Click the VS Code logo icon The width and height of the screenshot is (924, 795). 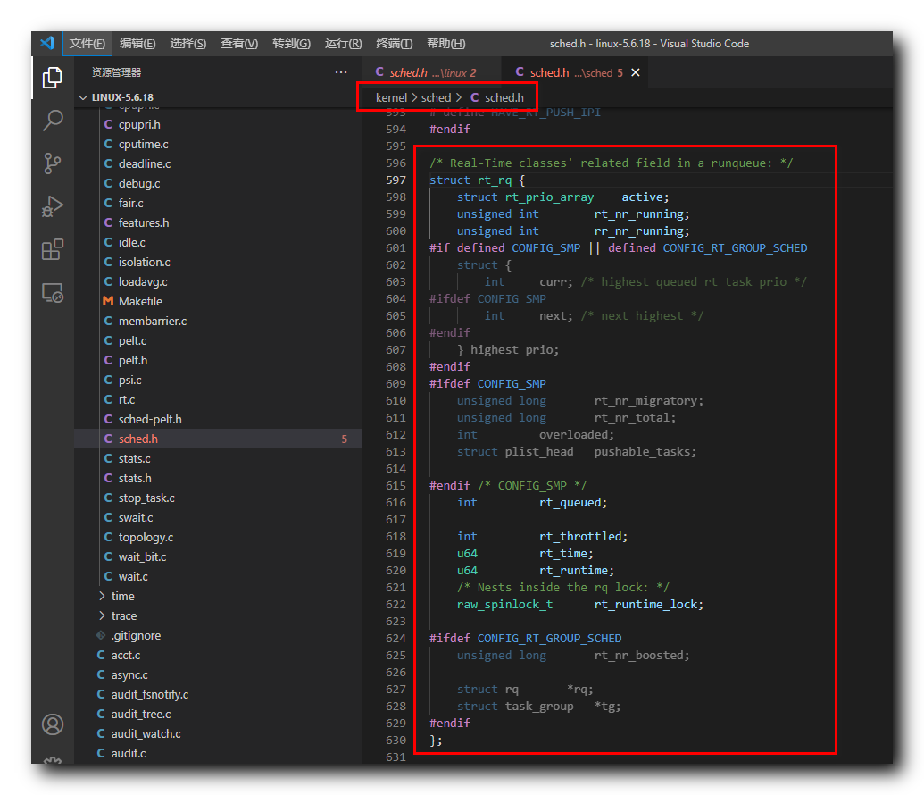(47, 43)
